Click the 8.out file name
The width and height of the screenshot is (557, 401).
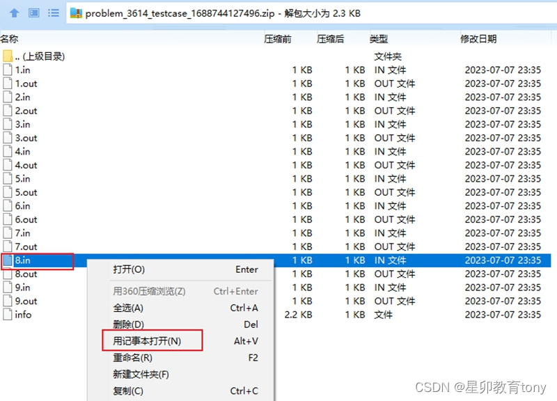(26, 274)
